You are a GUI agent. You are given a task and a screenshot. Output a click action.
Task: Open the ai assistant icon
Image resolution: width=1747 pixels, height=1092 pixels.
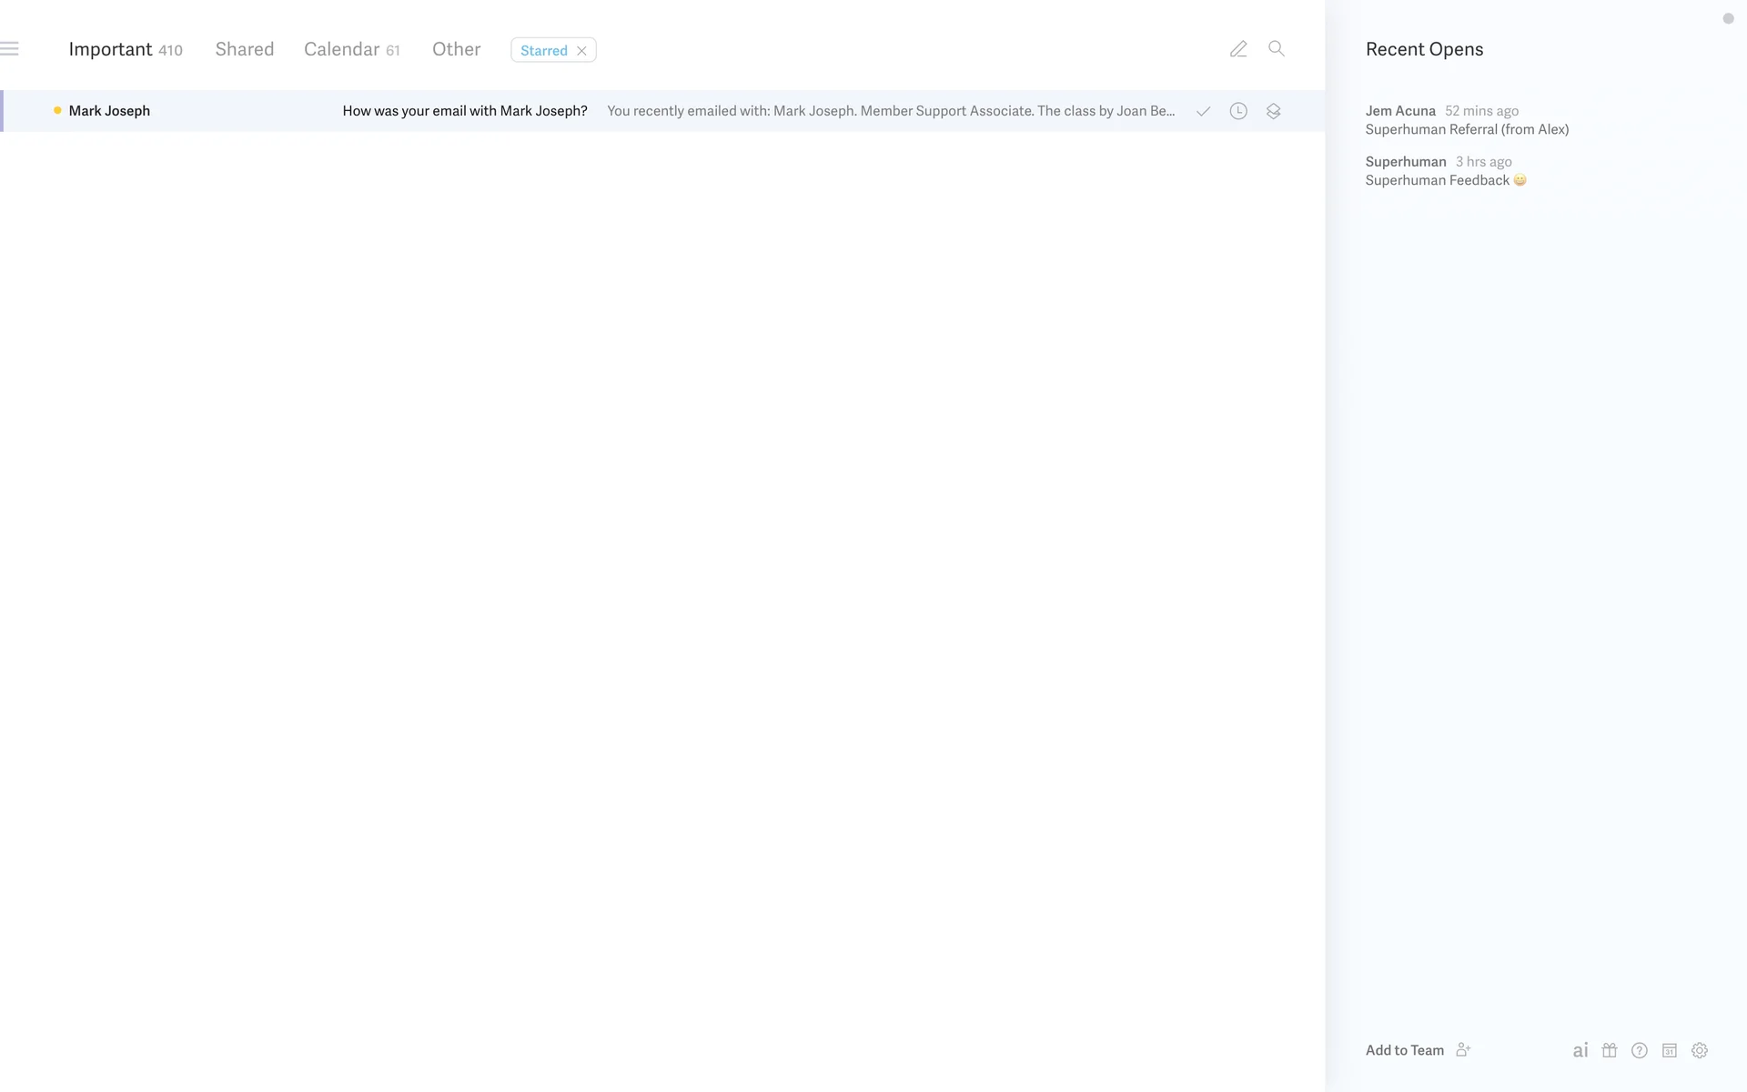[x=1580, y=1050]
